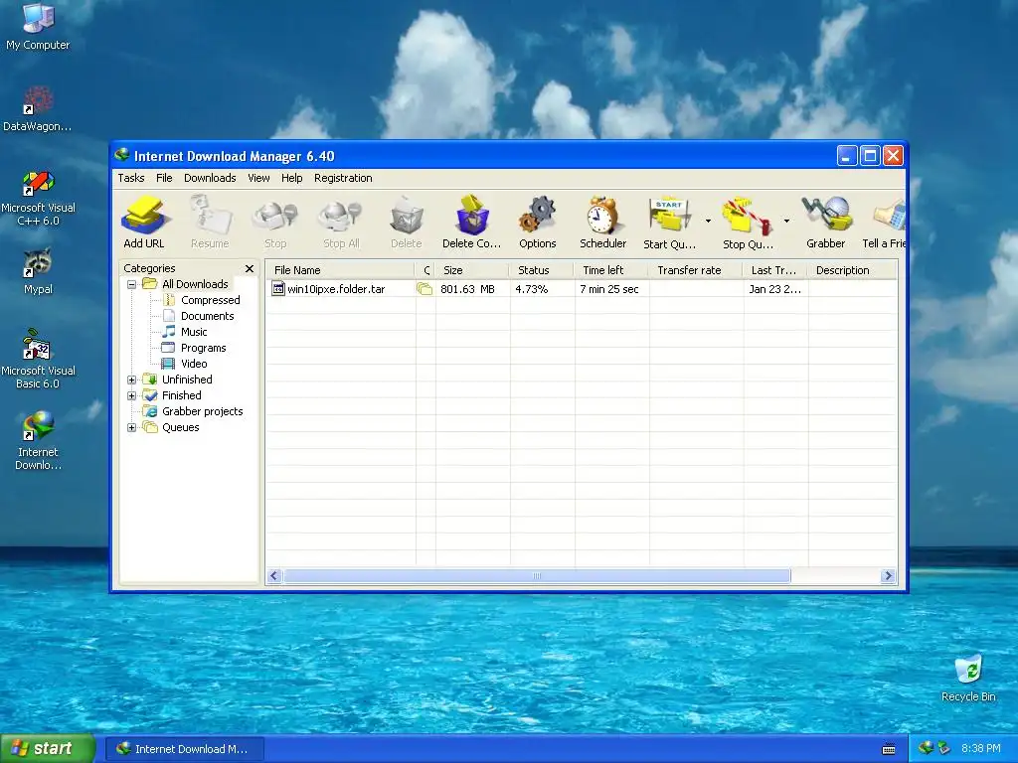This screenshot has width=1018, height=763.
Task: Click the Tell a Friend icon
Action: 884,222
